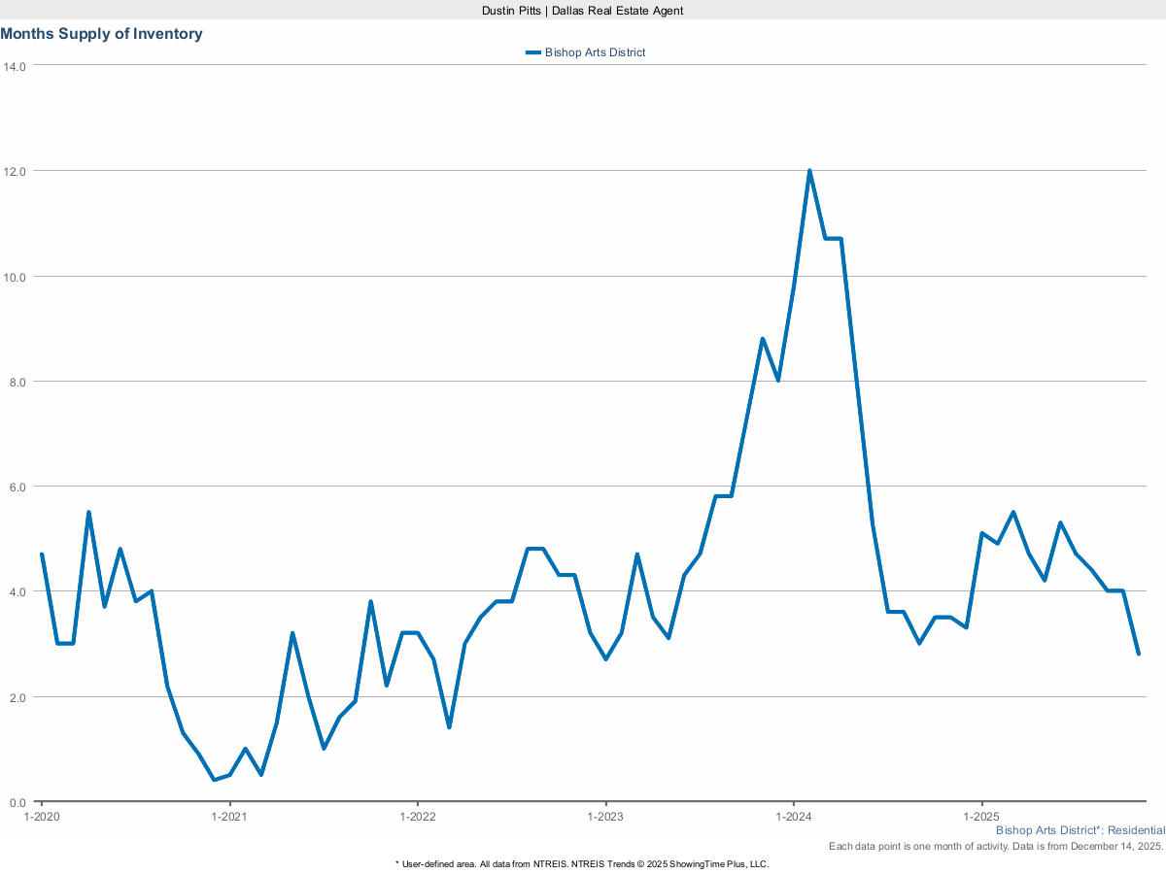Click the 1-2025 x-axis label
Screen dimensions: 1166x874
[981, 817]
